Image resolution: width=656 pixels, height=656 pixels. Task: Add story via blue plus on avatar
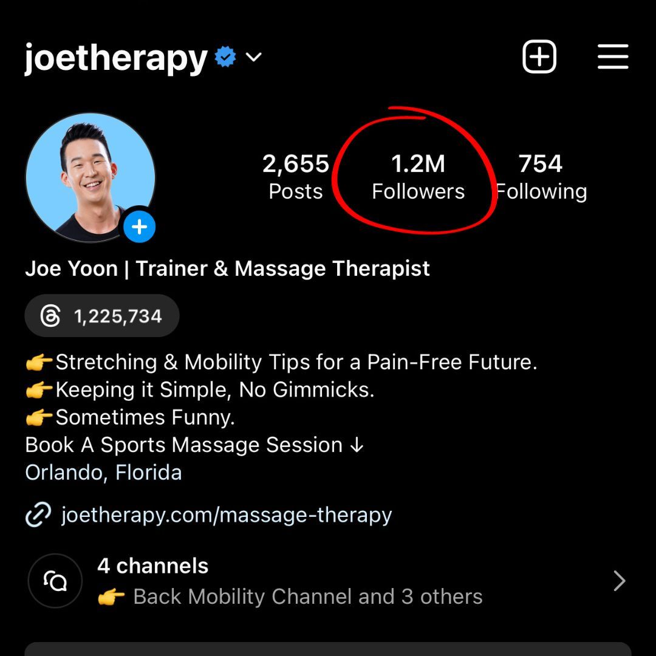tap(139, 227)
